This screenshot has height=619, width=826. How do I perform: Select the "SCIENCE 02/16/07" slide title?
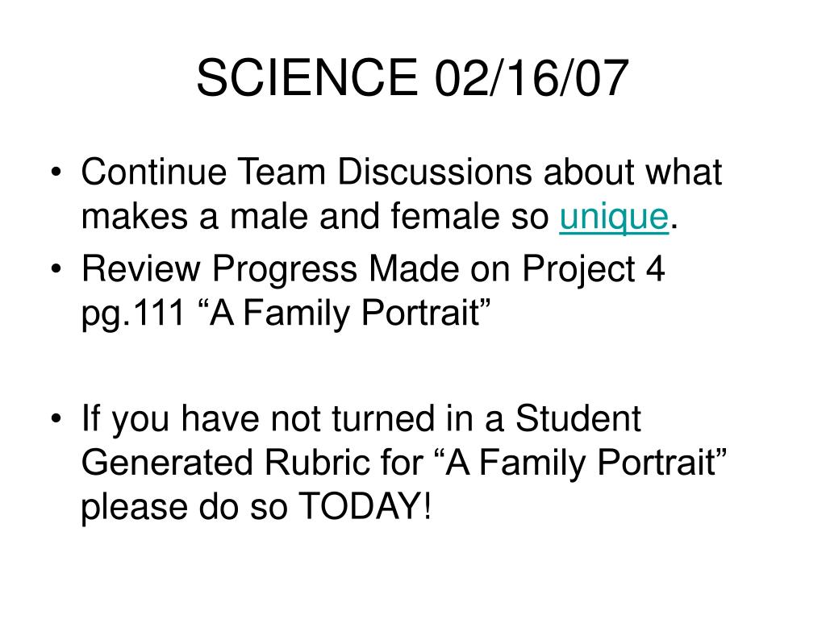click(412, 78)
